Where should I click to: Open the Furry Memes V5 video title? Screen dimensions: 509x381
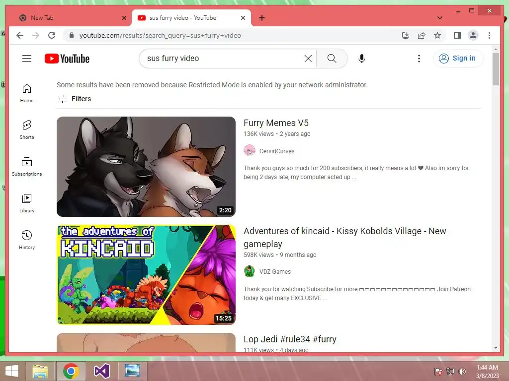(x=276, y=123)
